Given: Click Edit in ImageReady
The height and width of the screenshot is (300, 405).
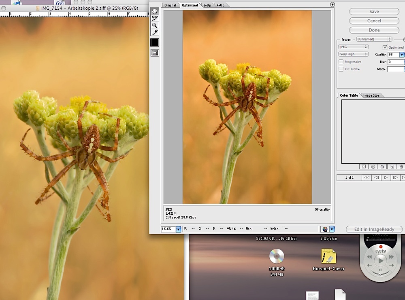Looking at the screenshot, I should pyautogui.click(x=373, y=229).
